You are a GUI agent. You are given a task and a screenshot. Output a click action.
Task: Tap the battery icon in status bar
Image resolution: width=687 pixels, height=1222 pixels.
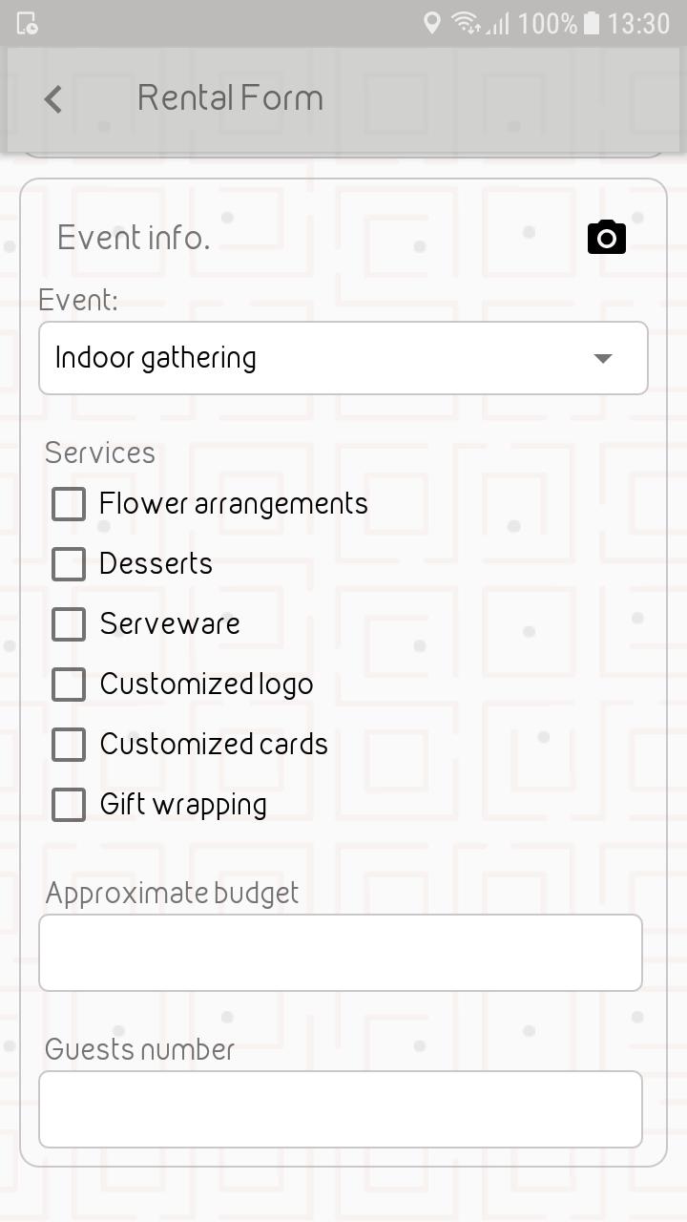pyautogui.click(x=592, y=23)
